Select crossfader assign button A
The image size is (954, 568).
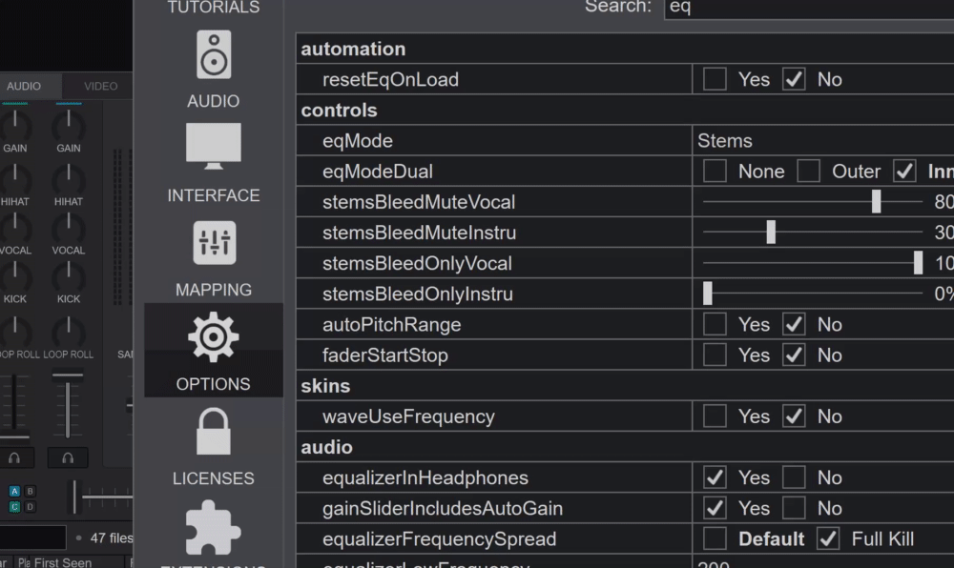[14, 492]
